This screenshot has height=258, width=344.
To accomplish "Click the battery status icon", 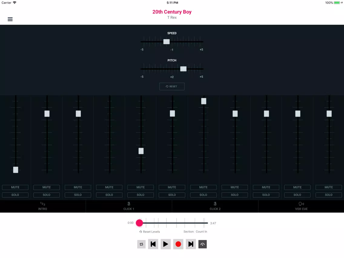I will (x=337, y=3).
